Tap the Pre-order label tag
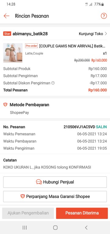Screen dimensions: 110x234 click(x=31, y=46)
